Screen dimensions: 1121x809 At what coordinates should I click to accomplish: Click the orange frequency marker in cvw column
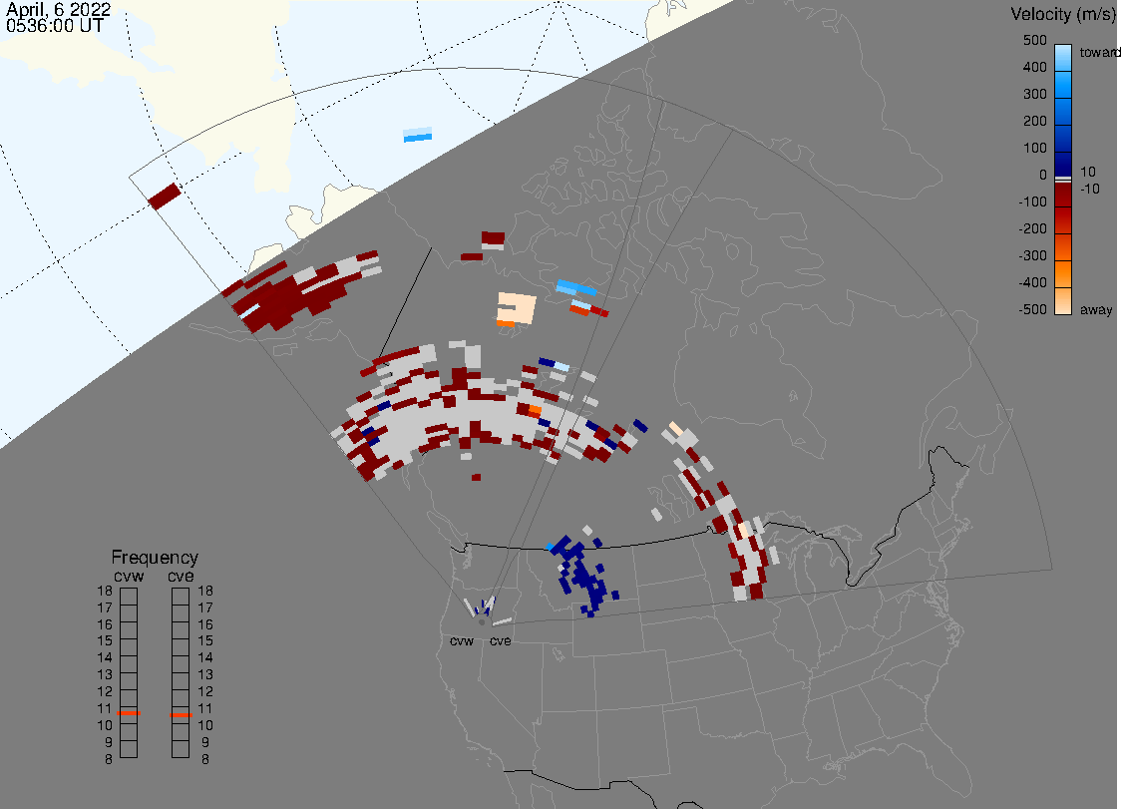[128, 714]
